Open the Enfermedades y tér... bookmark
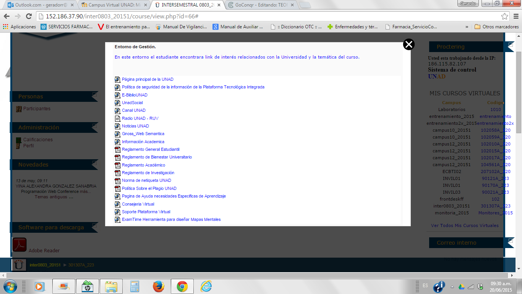Image resolution: width=522 pixels, height=294 pixels. point(353,27)
